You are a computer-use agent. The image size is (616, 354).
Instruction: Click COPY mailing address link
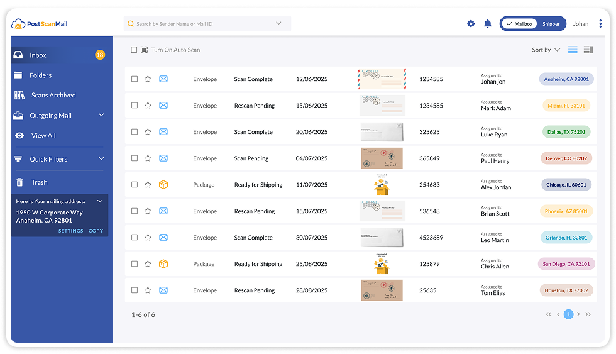pyautogui.click(x=96, y=231)
